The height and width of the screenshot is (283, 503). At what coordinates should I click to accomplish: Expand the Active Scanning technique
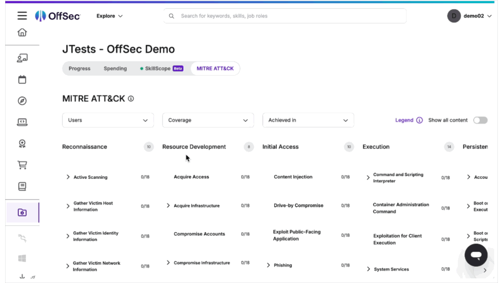tap(68, 177)
